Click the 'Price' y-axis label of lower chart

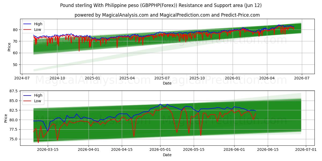(6, 118)
